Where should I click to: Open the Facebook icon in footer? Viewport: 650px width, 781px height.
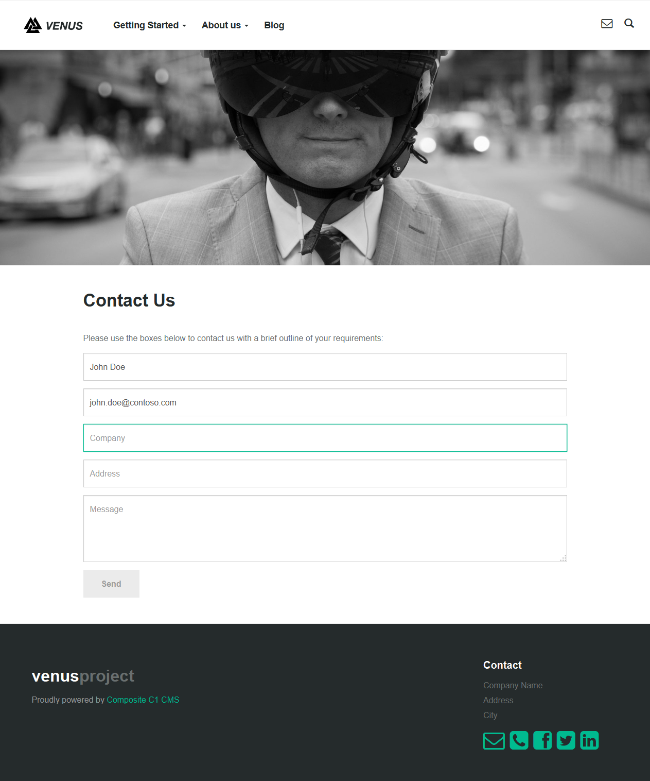tap(542, 740)
